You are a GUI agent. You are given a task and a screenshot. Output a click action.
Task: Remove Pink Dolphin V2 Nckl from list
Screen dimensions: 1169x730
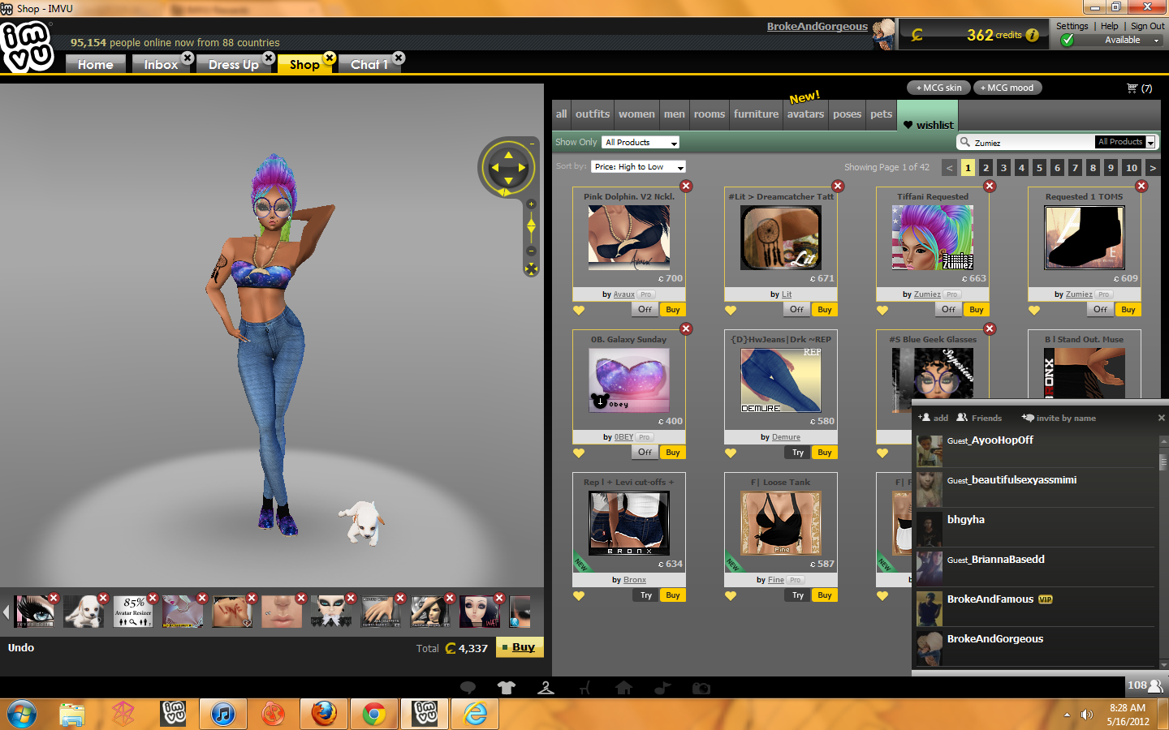[x=686, y=186]
